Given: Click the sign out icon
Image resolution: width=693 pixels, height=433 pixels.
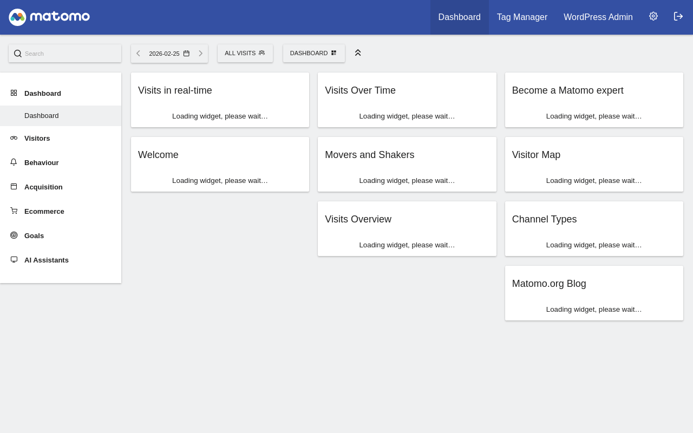Looking at the screenshot, I should click(678, 16).
